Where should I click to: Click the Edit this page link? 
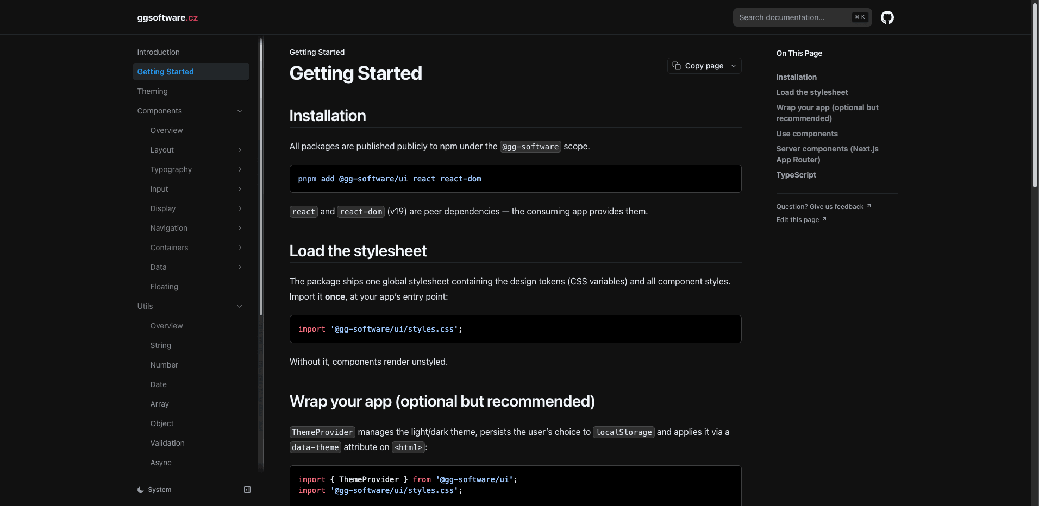point(801,220)
